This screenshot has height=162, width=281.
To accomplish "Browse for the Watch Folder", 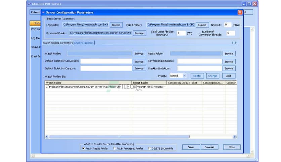I will coord(139,53).
